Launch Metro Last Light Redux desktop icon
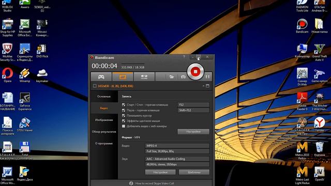Screen dimensions: 331x186 pos(302,175)
